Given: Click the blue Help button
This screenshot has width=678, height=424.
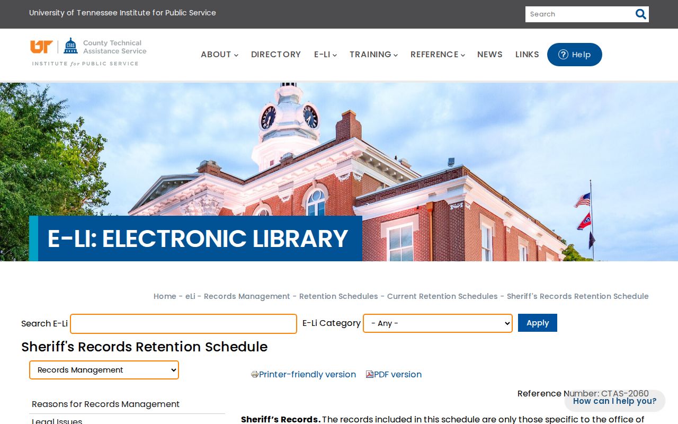Looking at the screenshot, I should (x=575, y=55).
